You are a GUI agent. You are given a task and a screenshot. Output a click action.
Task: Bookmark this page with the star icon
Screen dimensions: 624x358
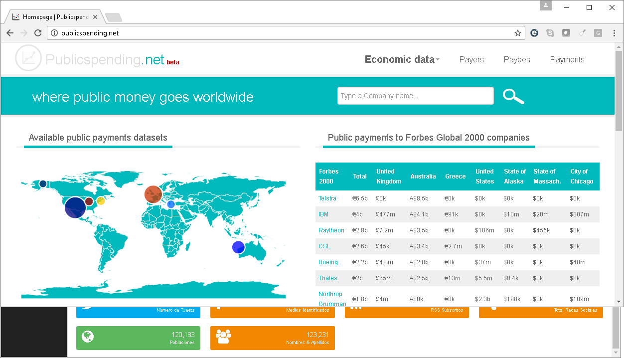click(x=517, y=33)
